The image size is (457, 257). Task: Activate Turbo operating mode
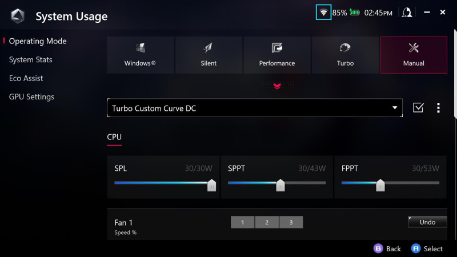(x=345, y=55)
